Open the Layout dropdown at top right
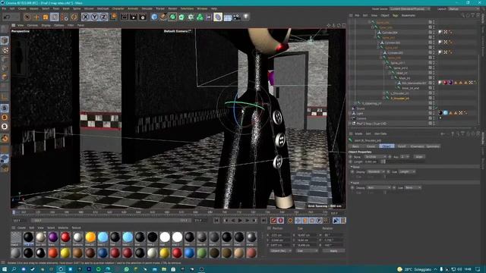 pos(464,9)
